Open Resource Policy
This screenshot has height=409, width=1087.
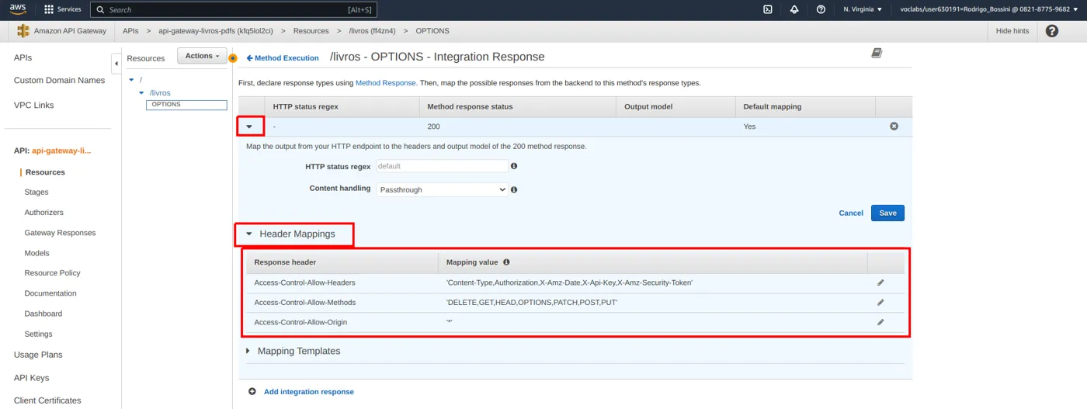(x=53, y=273)
